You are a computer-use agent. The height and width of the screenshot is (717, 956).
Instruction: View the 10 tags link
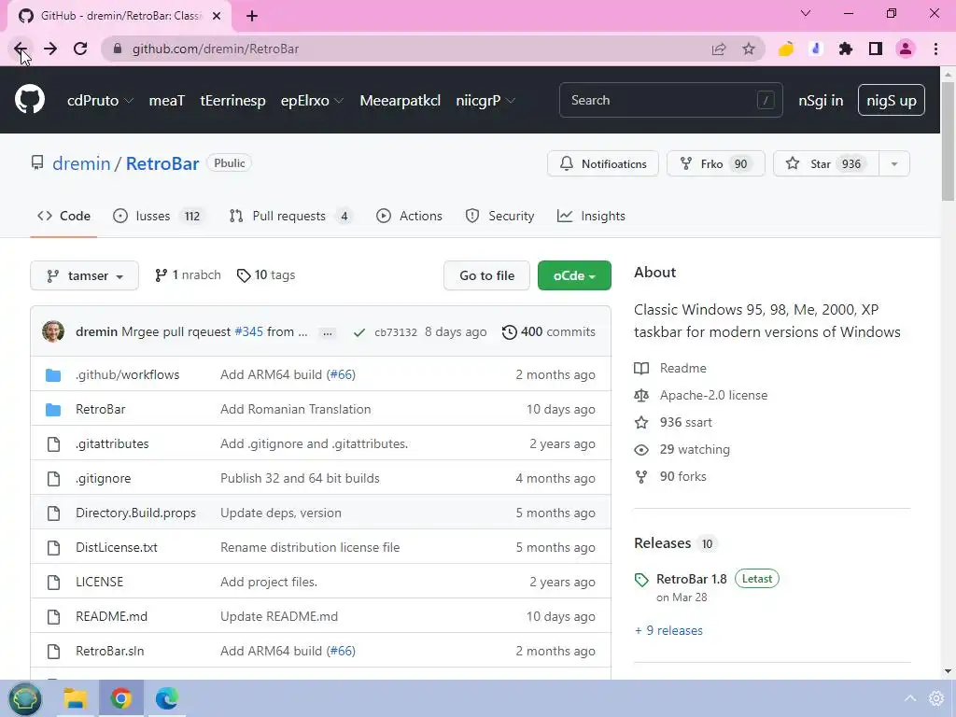point(266,275)
